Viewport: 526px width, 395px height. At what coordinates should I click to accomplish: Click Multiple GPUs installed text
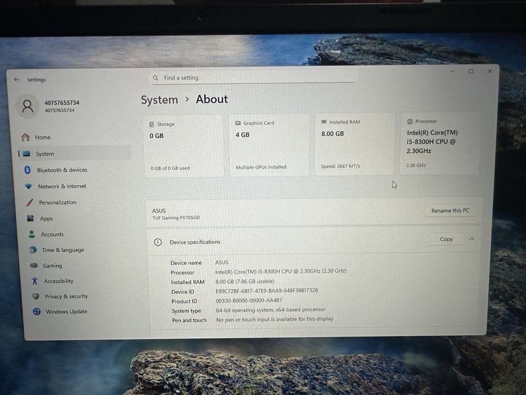pyautogui.click(x=261, y=167)
